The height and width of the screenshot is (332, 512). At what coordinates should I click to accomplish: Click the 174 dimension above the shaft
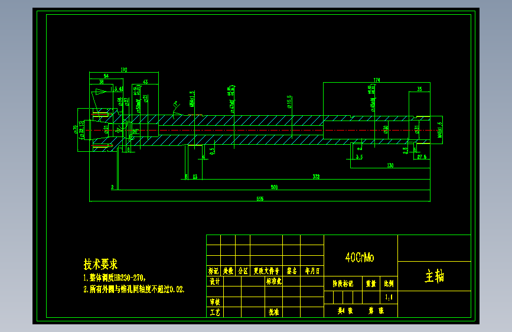point(377,80)
